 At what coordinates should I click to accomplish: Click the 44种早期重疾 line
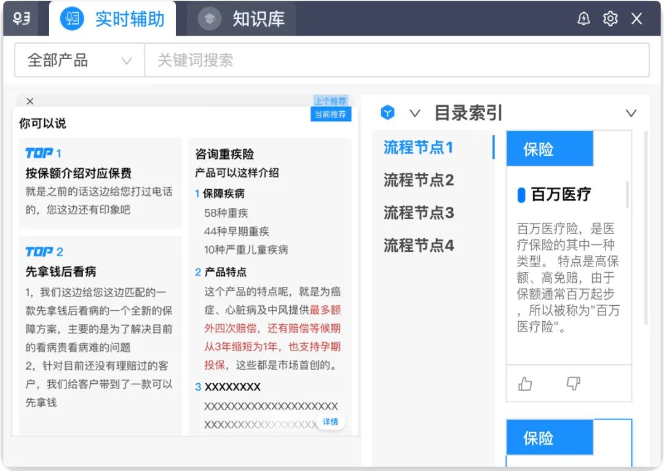(x=237, y=232)
